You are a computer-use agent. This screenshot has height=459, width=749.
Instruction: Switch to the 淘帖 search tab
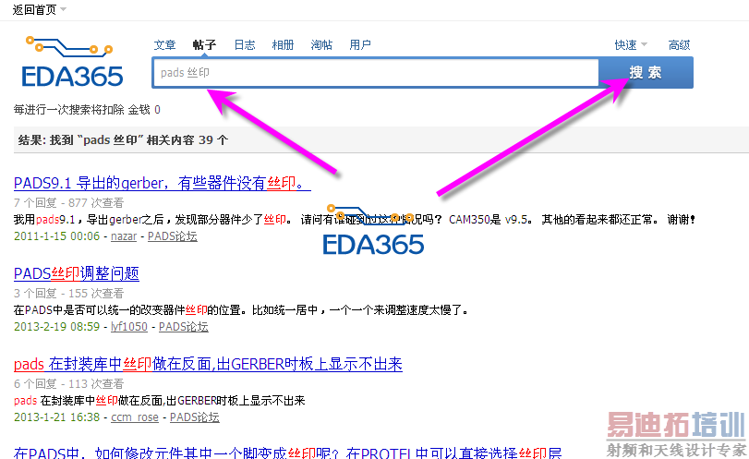[x=321, y=45]
